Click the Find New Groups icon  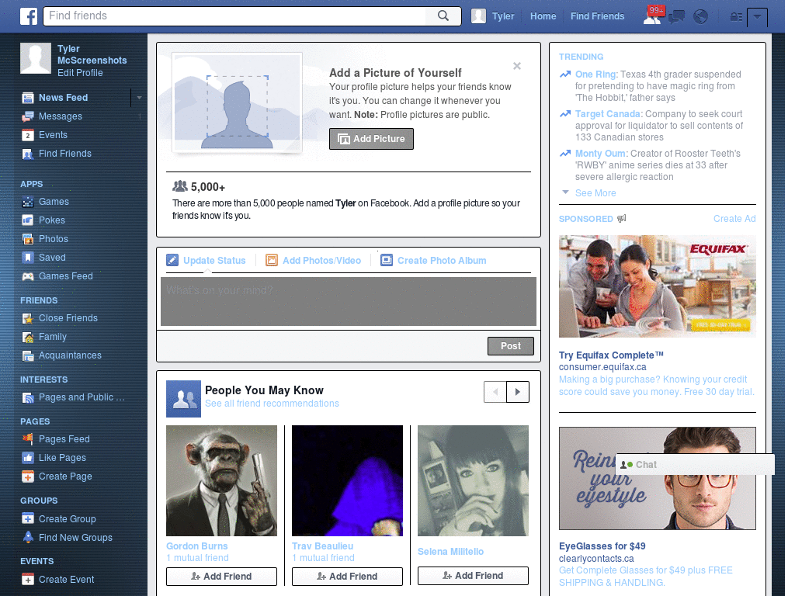pos(28,538)
